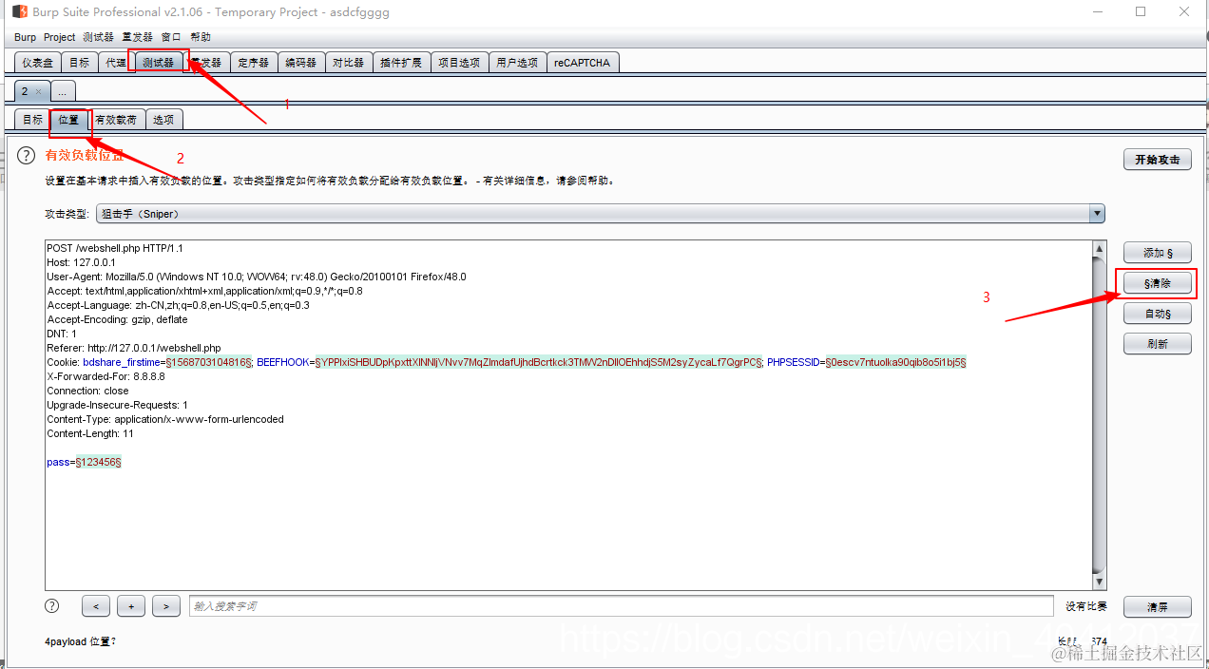Switch to the 仪表盘 tab

(38, 63)
